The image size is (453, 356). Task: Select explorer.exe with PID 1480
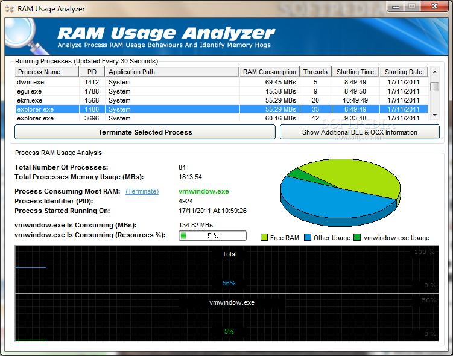[221, 109]
